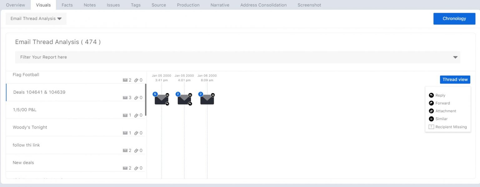Viewport: 480px width, 187px height.
Task: Select the follow thi link thread
Action: tap(76, 145)
